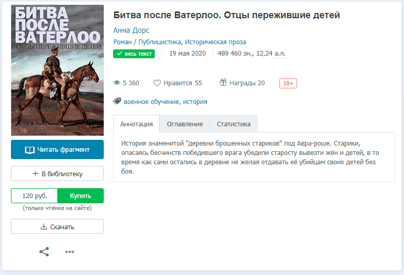
Task: Click the только чтение на сайте note
Action: [x=57, y=208]
